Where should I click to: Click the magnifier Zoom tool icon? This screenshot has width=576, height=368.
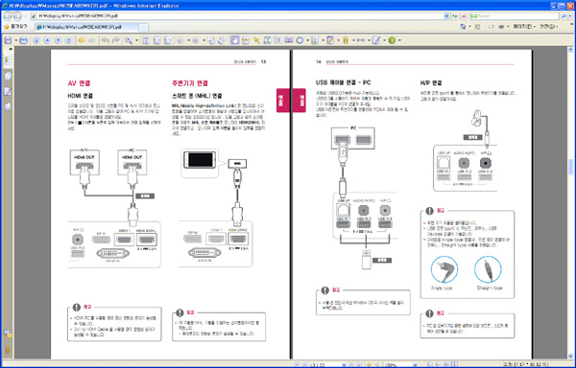pos(129,40)
